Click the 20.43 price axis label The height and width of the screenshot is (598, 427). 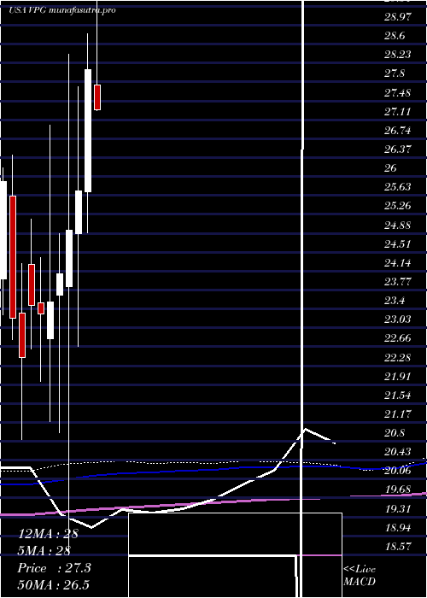click(x=397, y=452)
